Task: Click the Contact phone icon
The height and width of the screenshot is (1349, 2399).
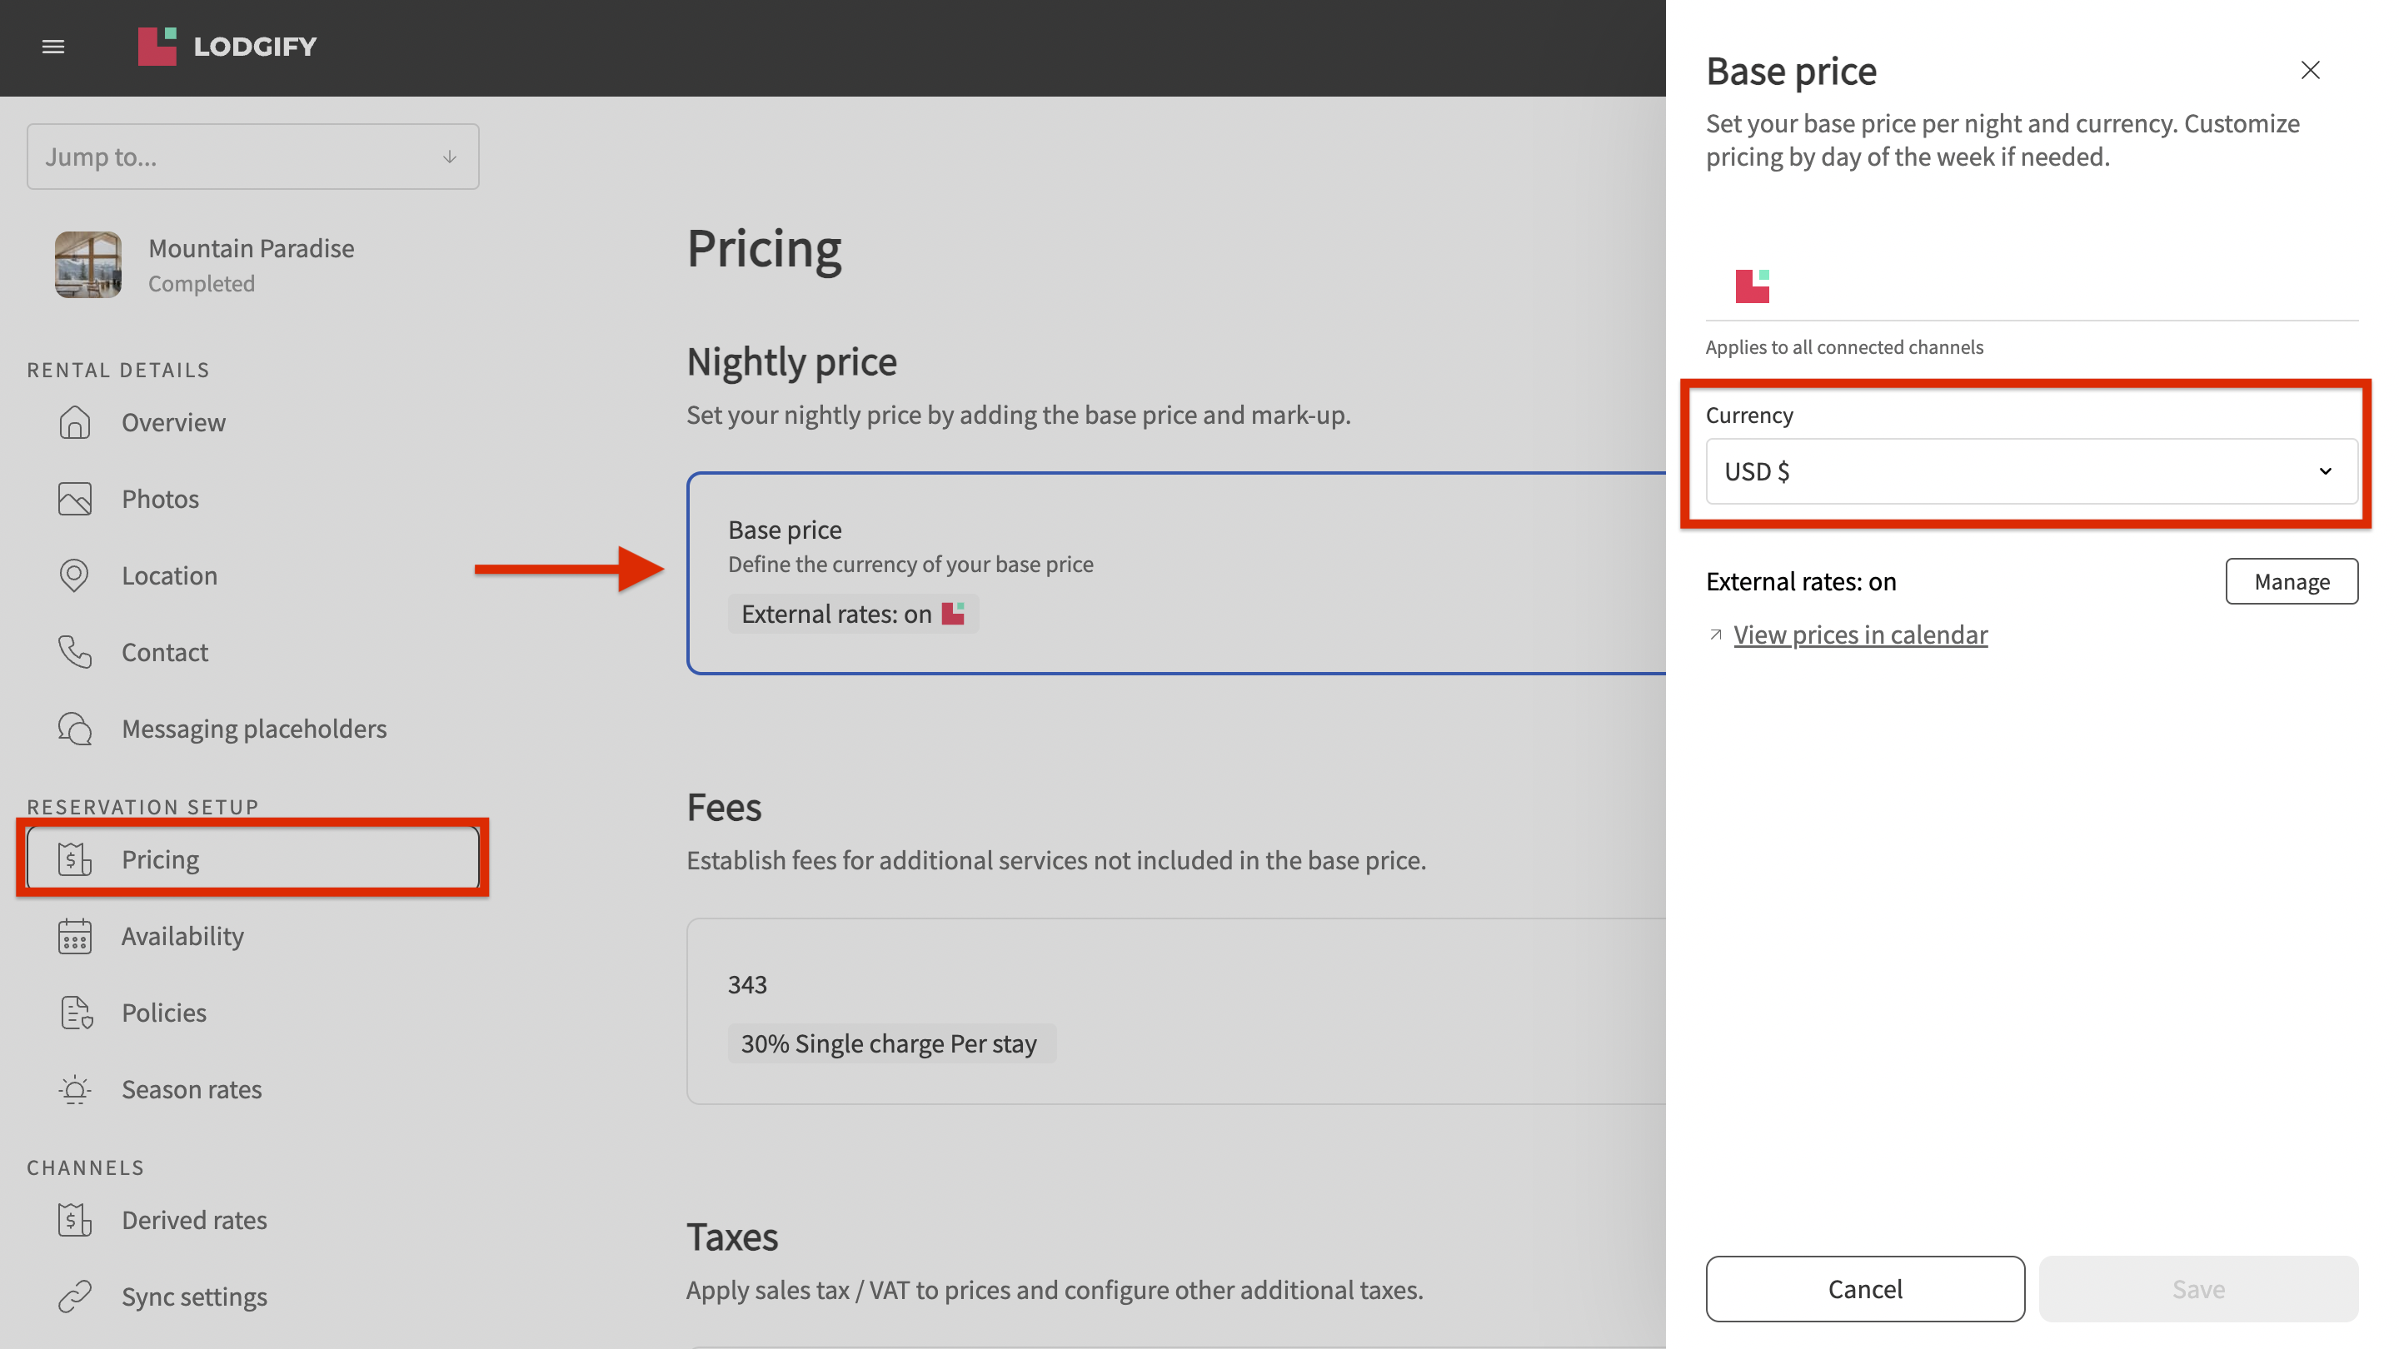Action: [x=74, y=652]
